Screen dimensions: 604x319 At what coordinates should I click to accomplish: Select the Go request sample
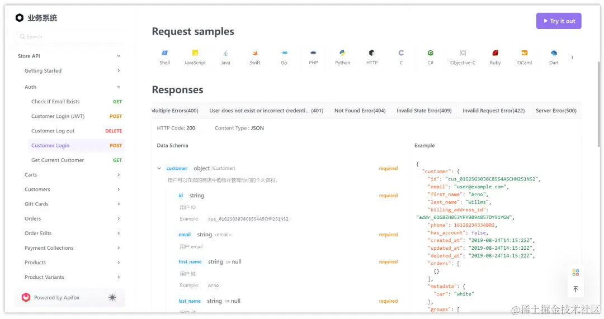click(284, 57)
